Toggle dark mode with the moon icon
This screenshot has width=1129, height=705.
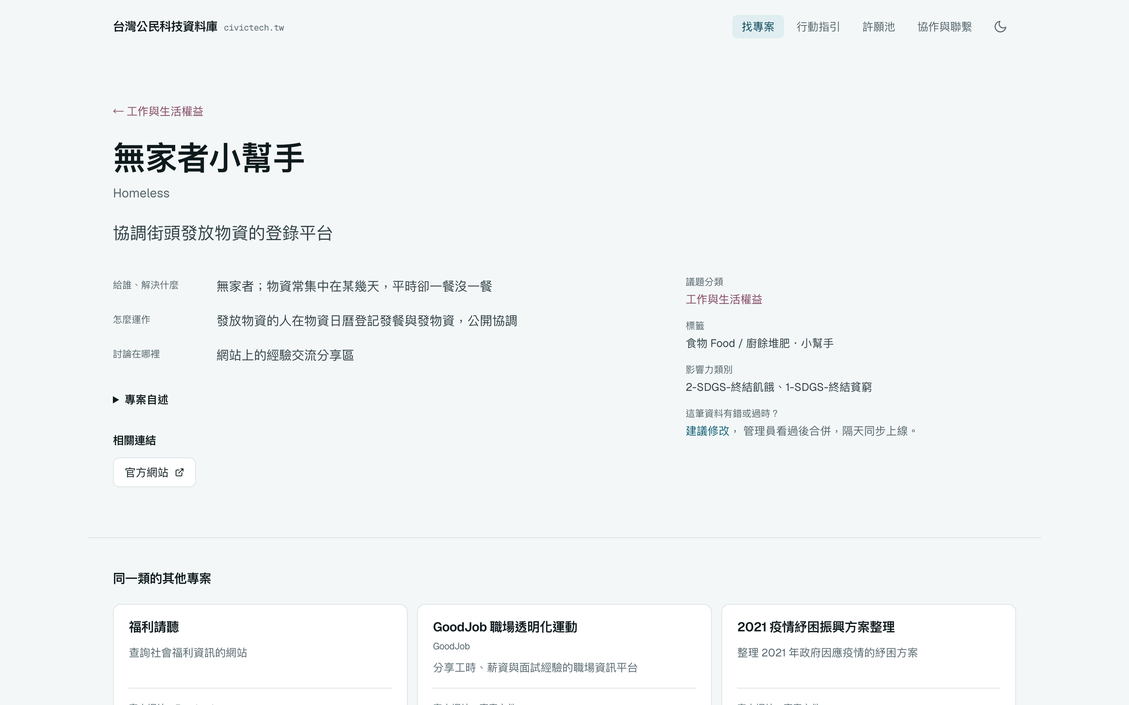click(x=1000, y=27)
